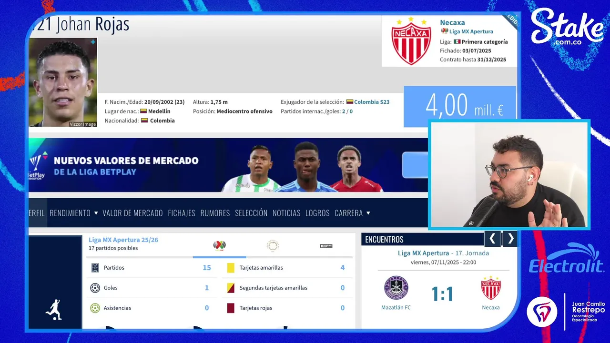Open Johan Rojas player photo

[63, 82]
